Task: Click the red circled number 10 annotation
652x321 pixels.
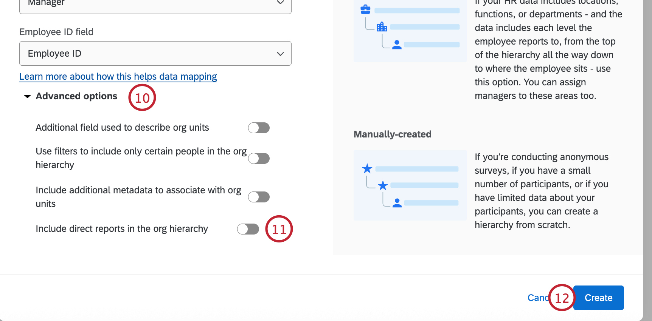Action: (x=142, y=97)
